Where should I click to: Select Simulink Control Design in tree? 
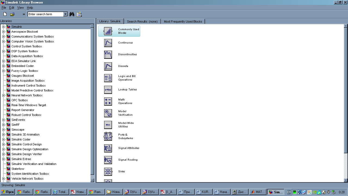(x=27, y=144)
